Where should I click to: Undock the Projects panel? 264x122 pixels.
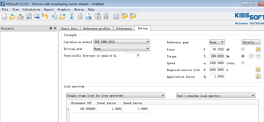51,28
